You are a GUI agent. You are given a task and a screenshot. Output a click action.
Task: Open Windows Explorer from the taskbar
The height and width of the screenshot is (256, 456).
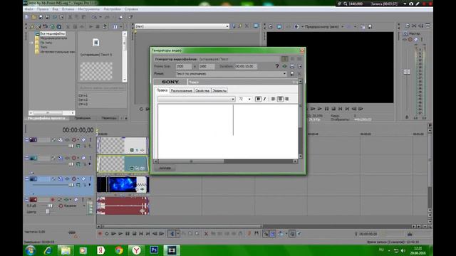pyautogui.click(x=66, y=250)
